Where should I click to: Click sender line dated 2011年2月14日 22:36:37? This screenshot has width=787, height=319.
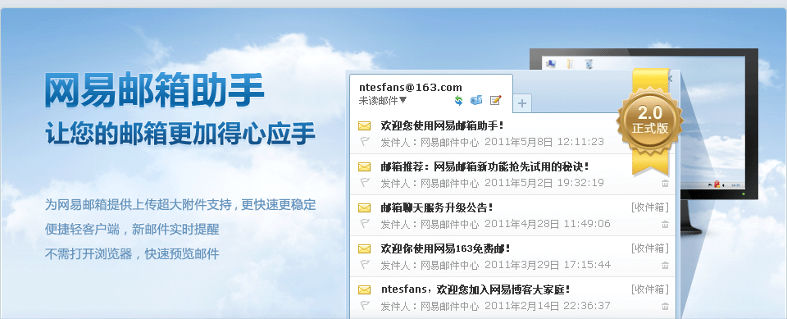[495, 305]
